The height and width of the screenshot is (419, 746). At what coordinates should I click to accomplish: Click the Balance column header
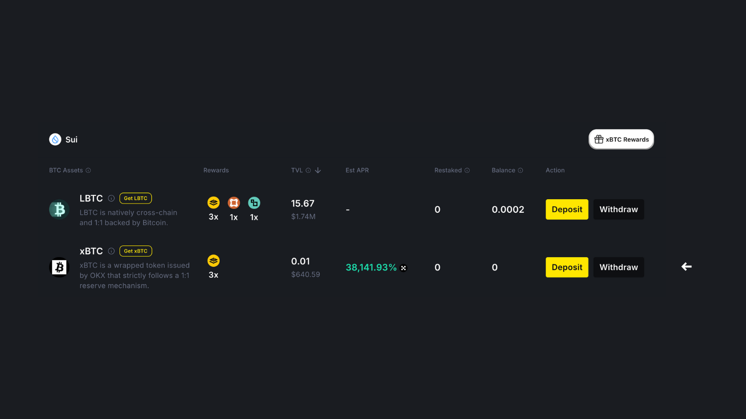[504, 170]
